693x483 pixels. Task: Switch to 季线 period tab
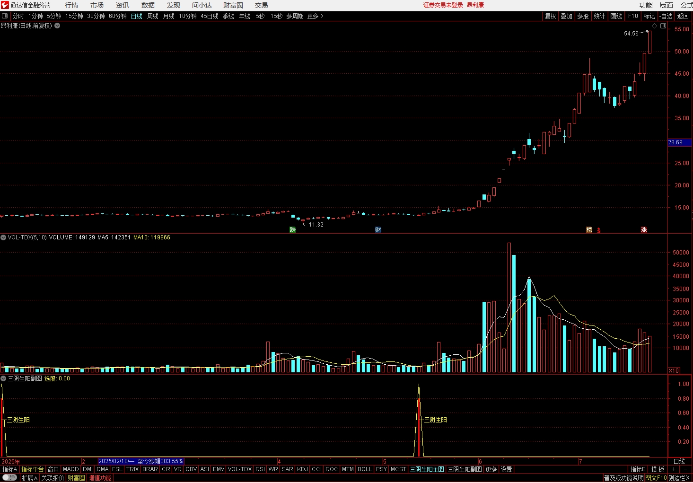point(228,16)
